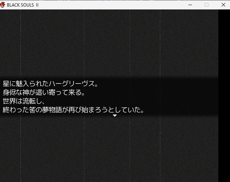Click the dialogue continue arrow indicator
This screenshot has height=182, width=230.
click(115, 116)
